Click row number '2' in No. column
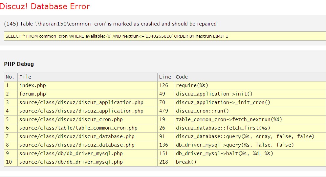This screenshot has width=326, height=177. [7, 94]
